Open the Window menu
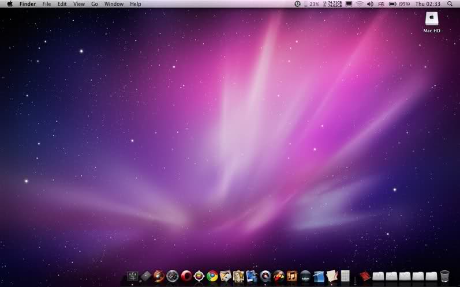 114,4
